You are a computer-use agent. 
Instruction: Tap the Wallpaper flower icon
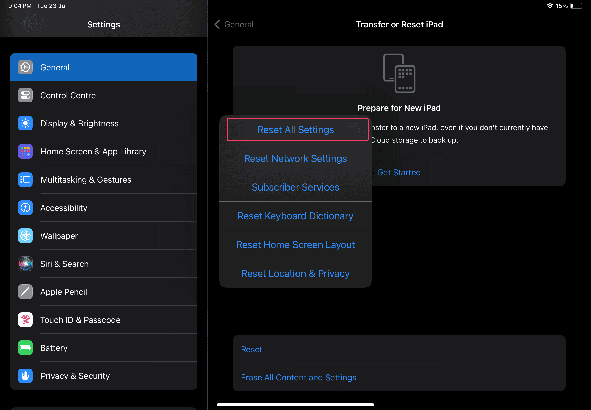[25, 236]
